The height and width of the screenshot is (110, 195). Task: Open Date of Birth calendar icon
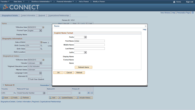41,42
